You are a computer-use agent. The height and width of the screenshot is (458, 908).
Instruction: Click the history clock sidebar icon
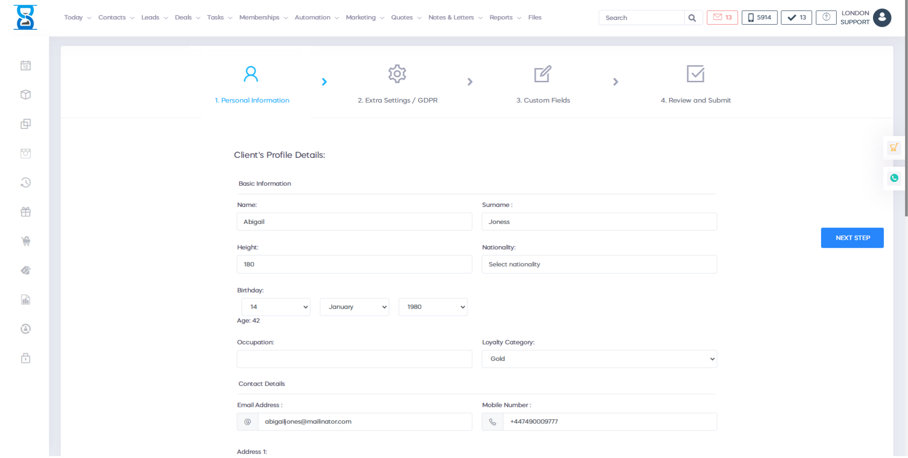(26, 182)
